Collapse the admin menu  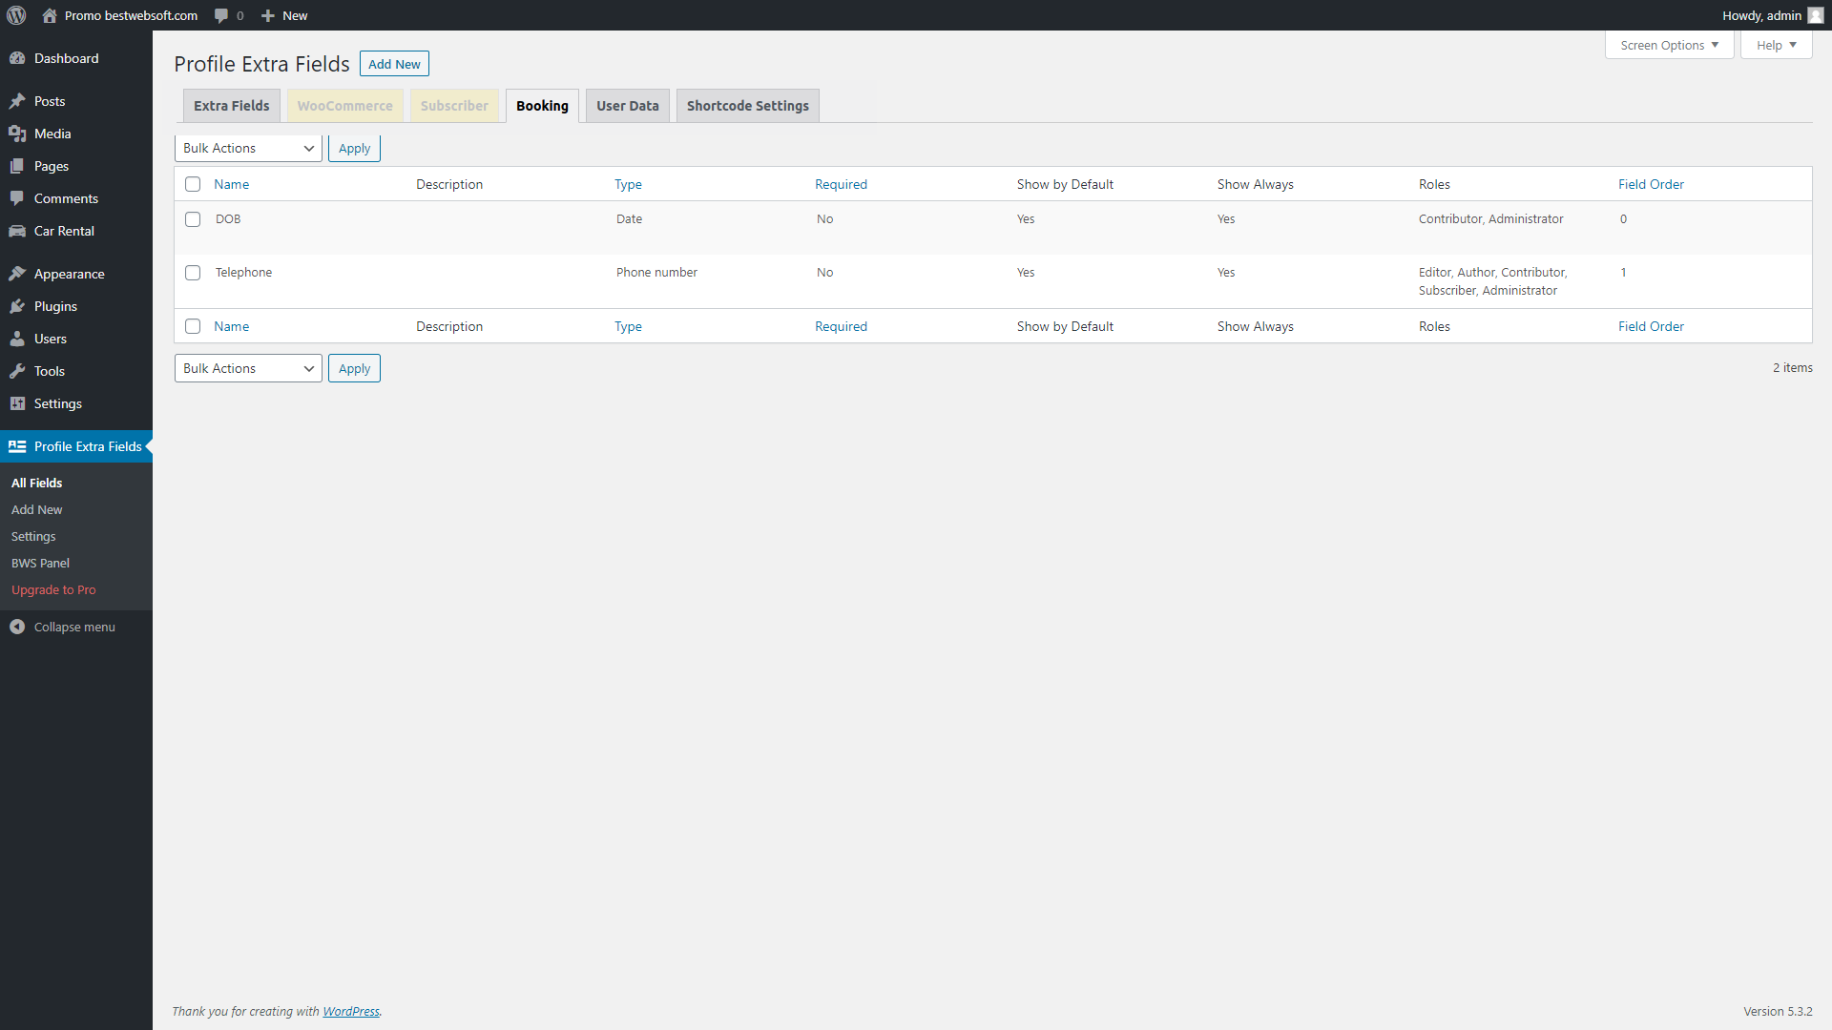coord(16,627)
